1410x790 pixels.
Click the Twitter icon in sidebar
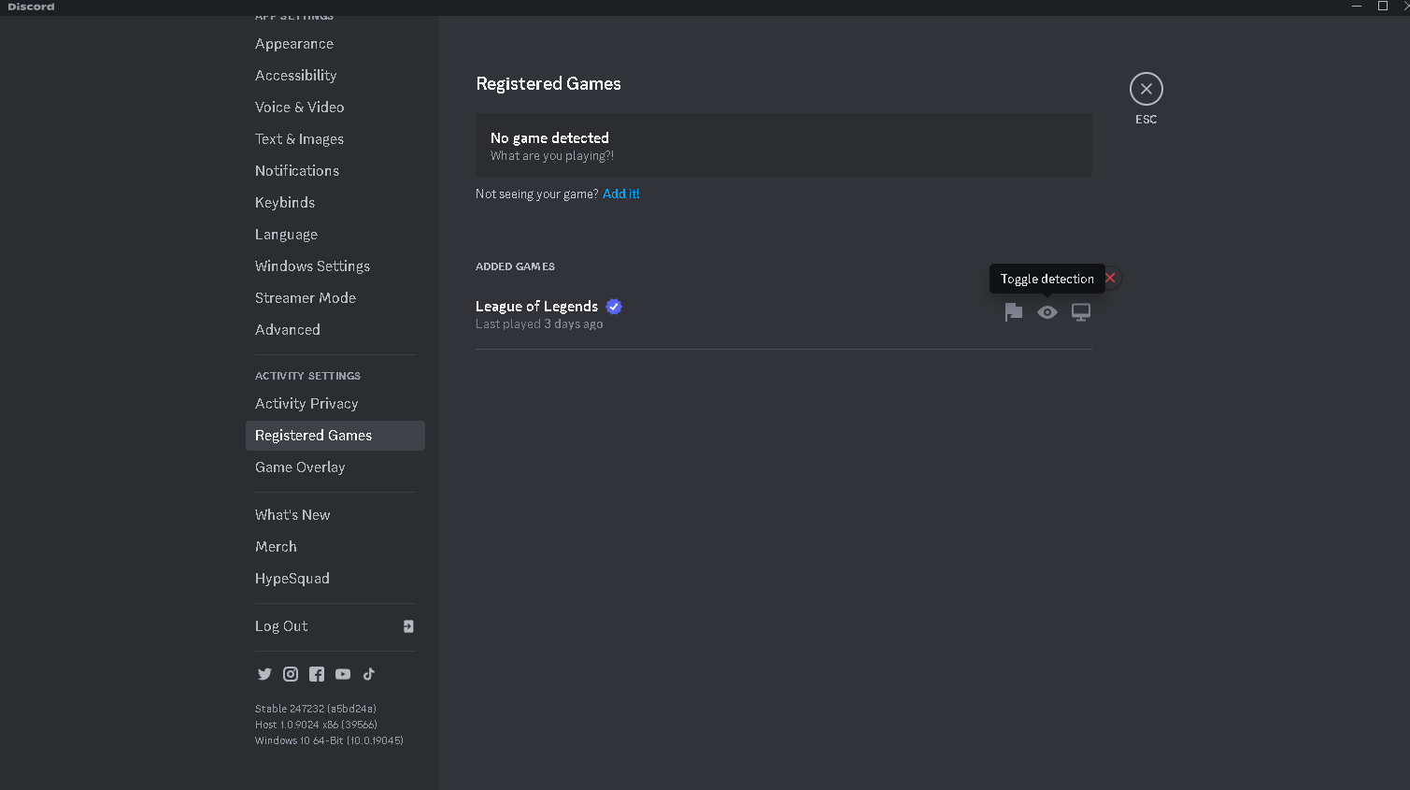(264, 674)
